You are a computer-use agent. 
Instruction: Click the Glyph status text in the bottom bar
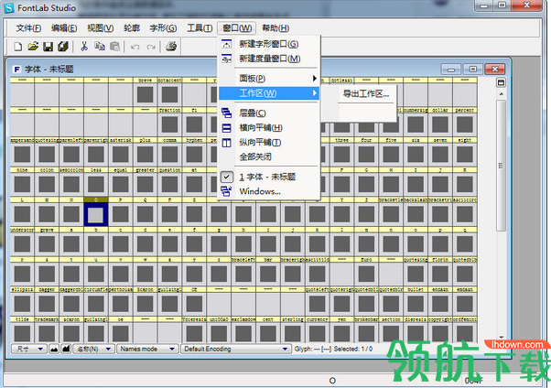click(x=312, y=349)
